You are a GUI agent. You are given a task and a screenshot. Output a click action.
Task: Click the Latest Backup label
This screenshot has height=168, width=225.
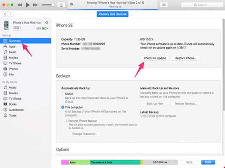tap(150, 112)
